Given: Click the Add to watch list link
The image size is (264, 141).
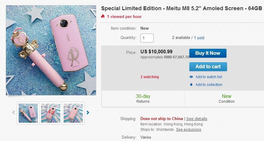Looking at the screenshot, I should (209, 77).
